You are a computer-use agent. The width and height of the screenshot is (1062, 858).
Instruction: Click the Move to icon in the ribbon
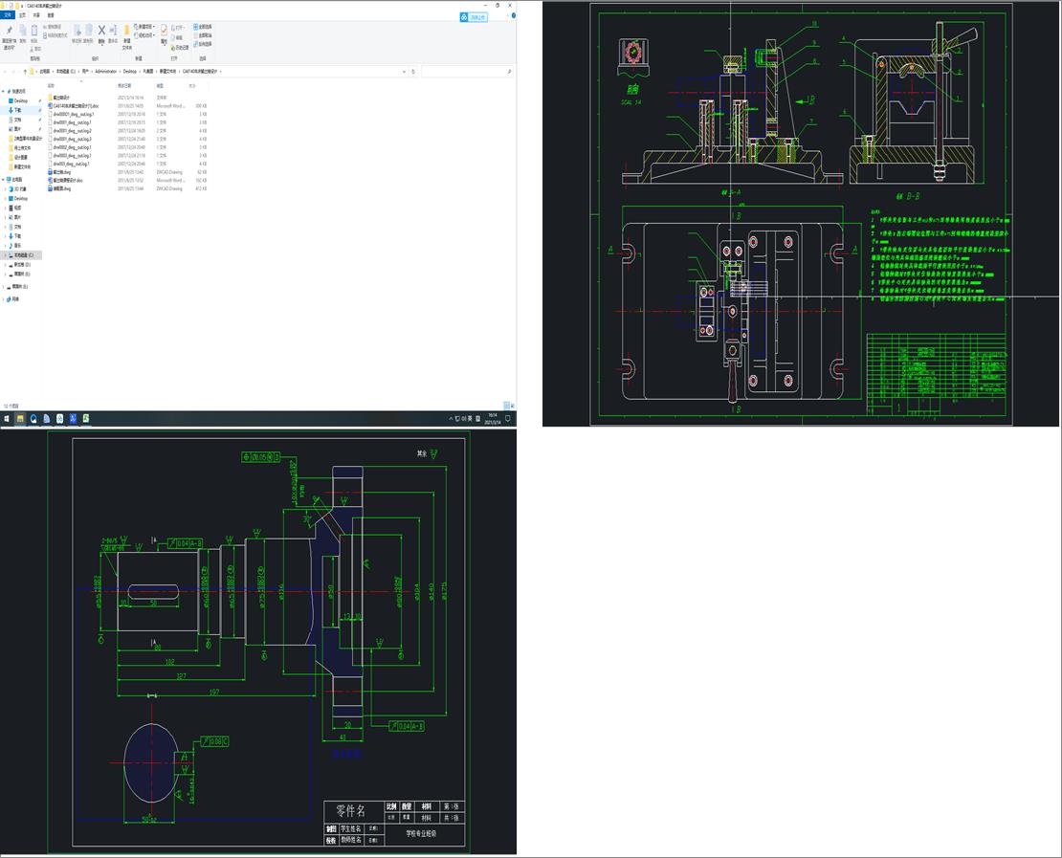(77, 32)
